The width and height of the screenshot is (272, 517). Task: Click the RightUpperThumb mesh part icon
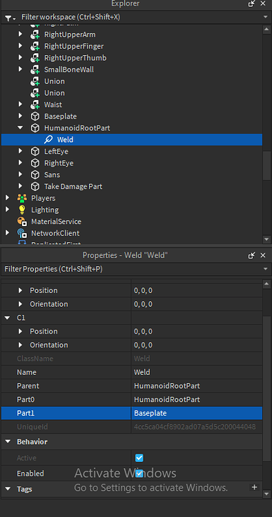(35, 58)
